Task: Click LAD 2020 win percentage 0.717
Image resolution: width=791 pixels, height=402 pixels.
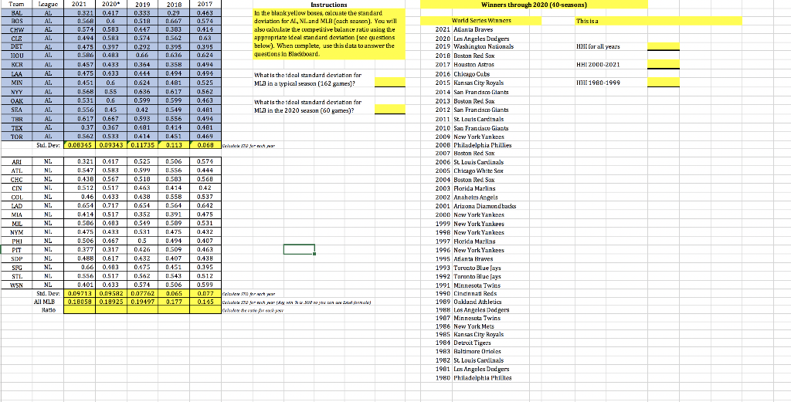Action: (112, 204)
